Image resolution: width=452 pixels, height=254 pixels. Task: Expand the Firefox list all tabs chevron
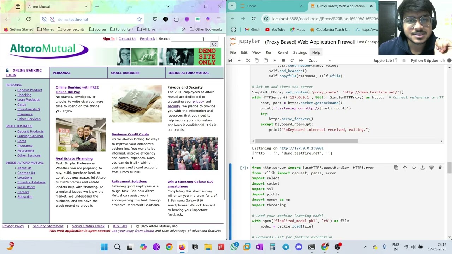point(168,6)
